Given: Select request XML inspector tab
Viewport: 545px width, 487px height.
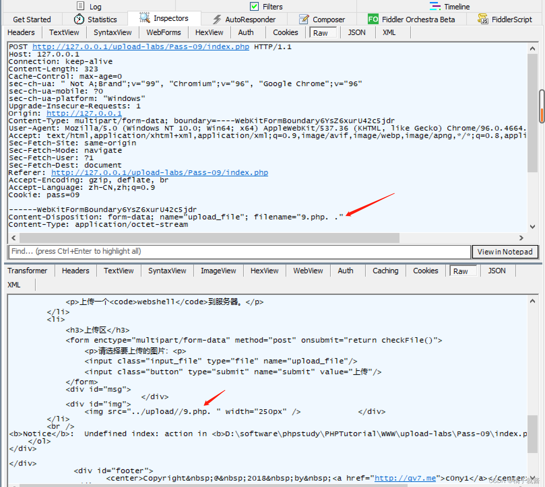Looking at the screenshot, I should [389, 32].
